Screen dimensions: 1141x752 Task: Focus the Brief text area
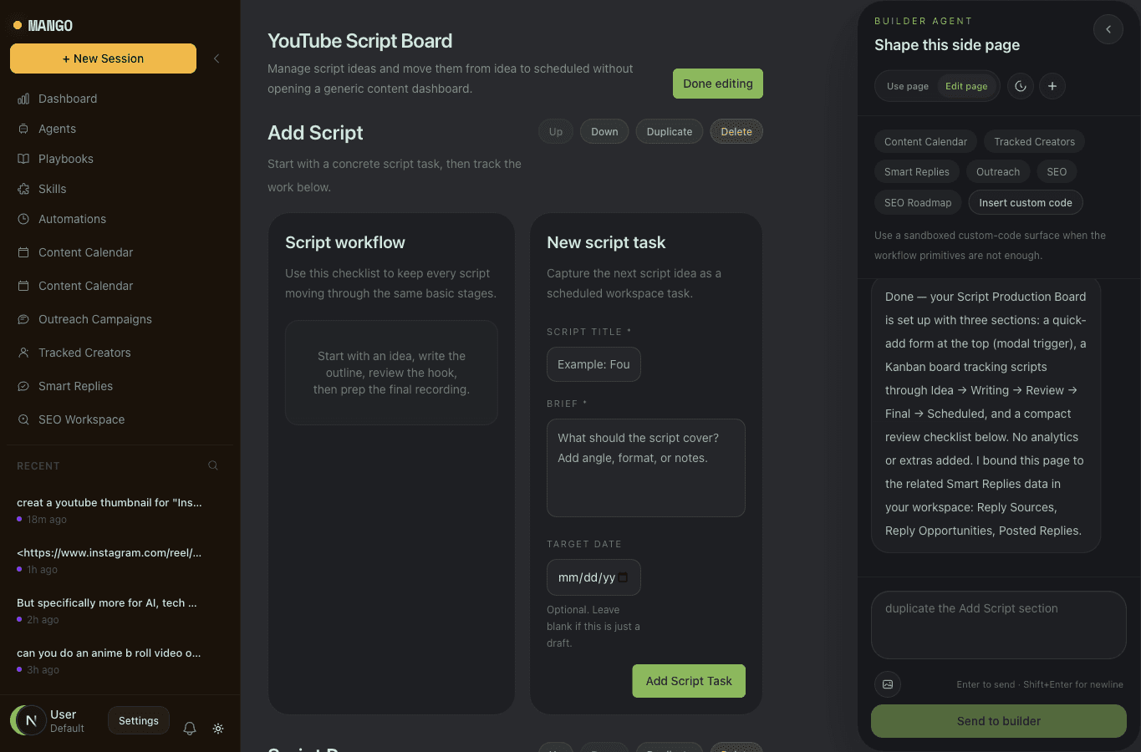(x=646, y=468)
